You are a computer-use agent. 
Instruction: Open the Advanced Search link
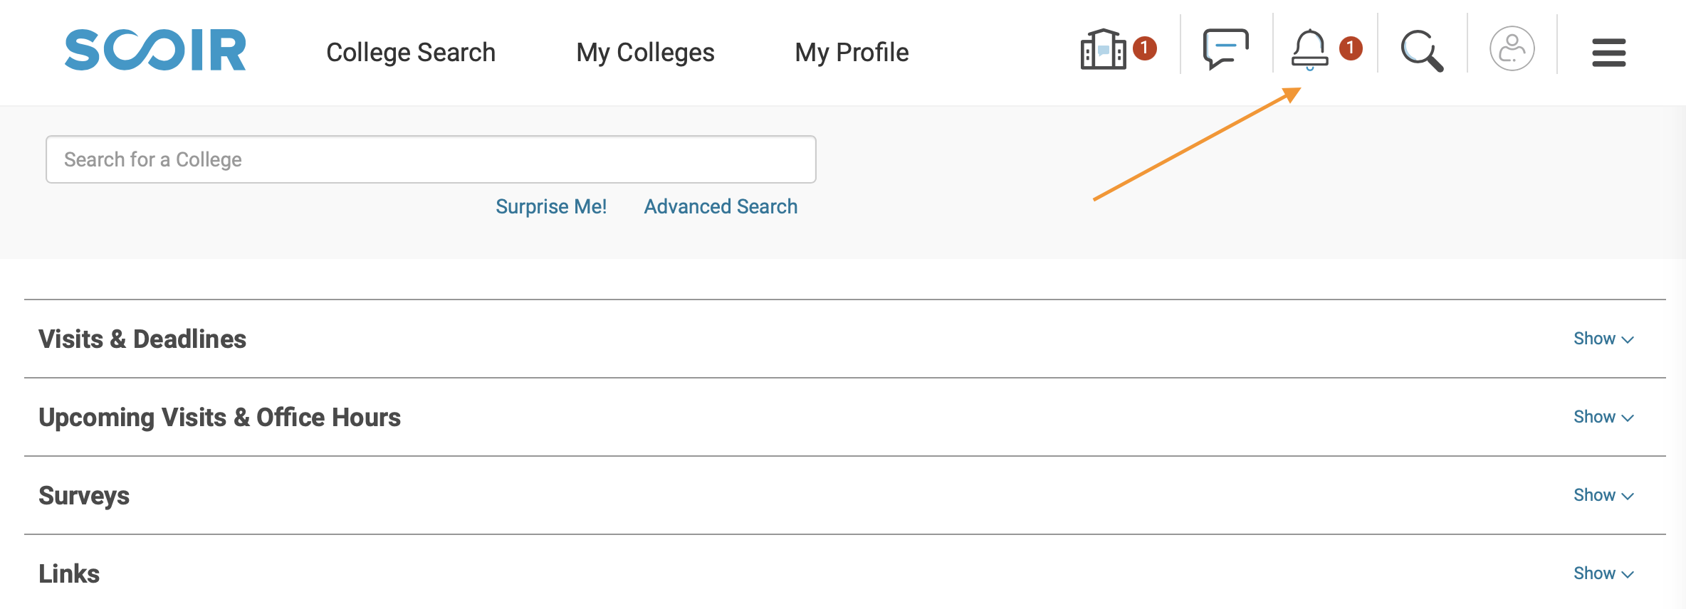pyautogui.click(x=721, y=206)
